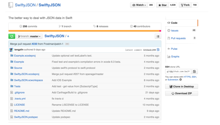Open the Issues tab

(182, 31)
